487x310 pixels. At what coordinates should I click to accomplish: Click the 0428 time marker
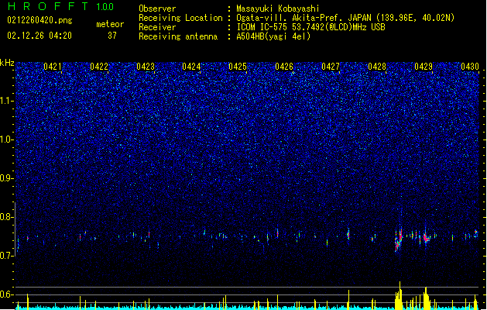click(x=377, y=67)
